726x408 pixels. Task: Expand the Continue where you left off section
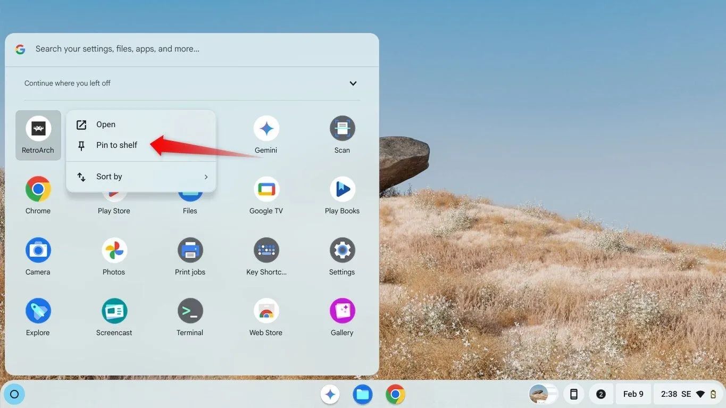pyautogui.click(x=353, y=83)
